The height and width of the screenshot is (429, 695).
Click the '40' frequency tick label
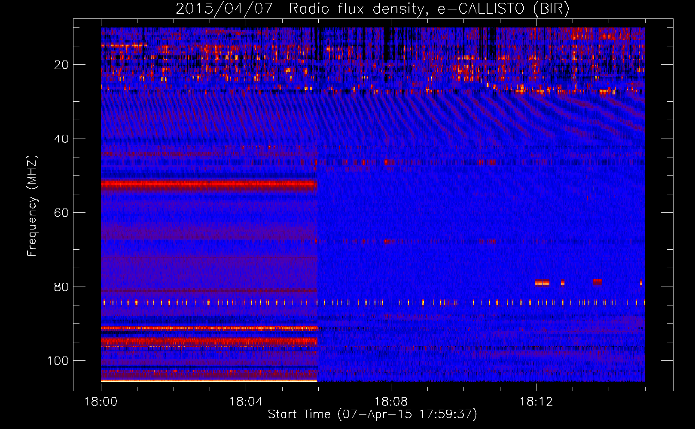point(61,139)
